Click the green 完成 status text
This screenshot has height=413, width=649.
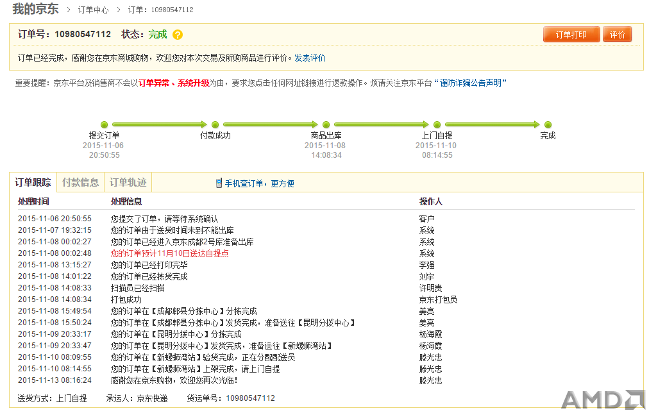pos(158,35)
